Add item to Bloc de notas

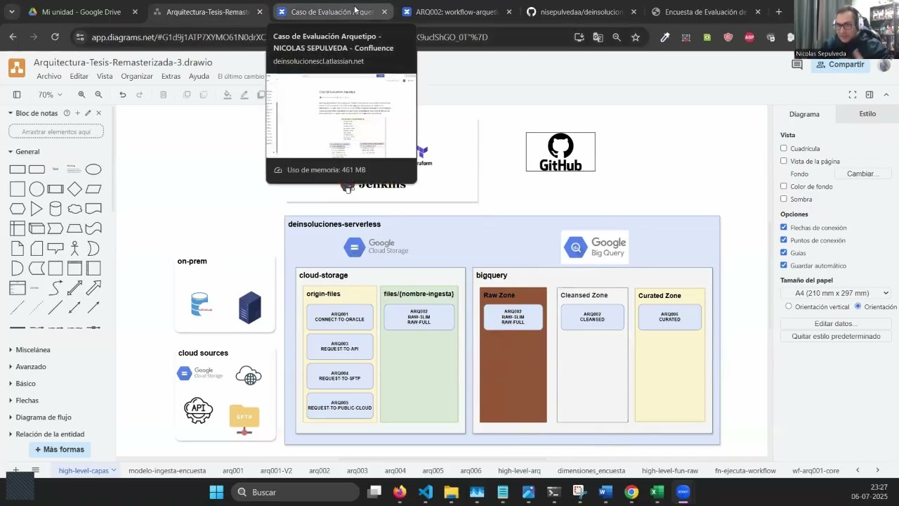point(77,113)
